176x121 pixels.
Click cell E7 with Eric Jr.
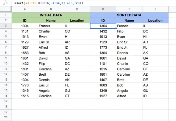pos(129,48)
